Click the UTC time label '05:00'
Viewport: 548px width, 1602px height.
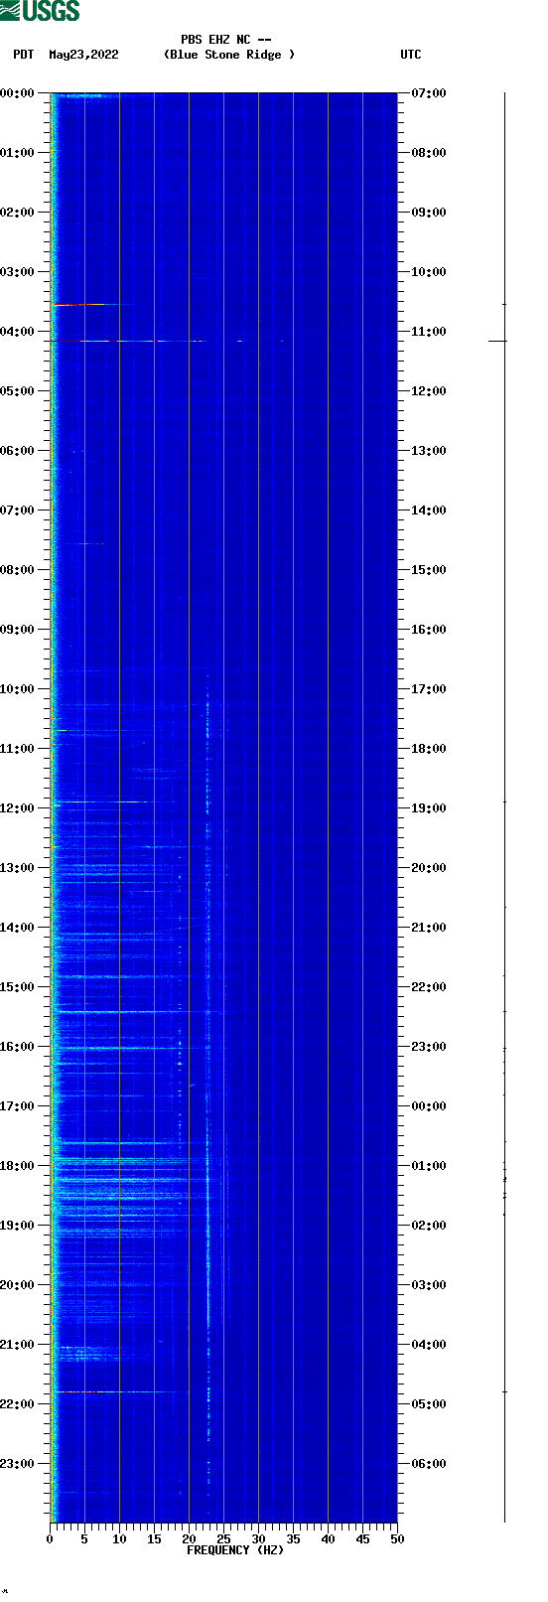coord(429,1404)
